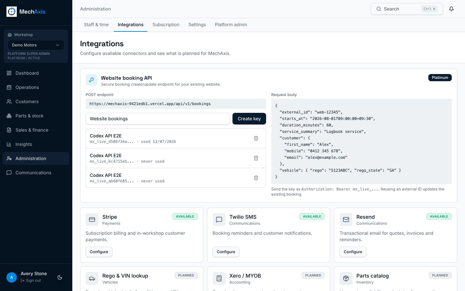Click the Xero / MYOB calculator icon
Viewport: 465px width, 291px height.
(219, 278)
